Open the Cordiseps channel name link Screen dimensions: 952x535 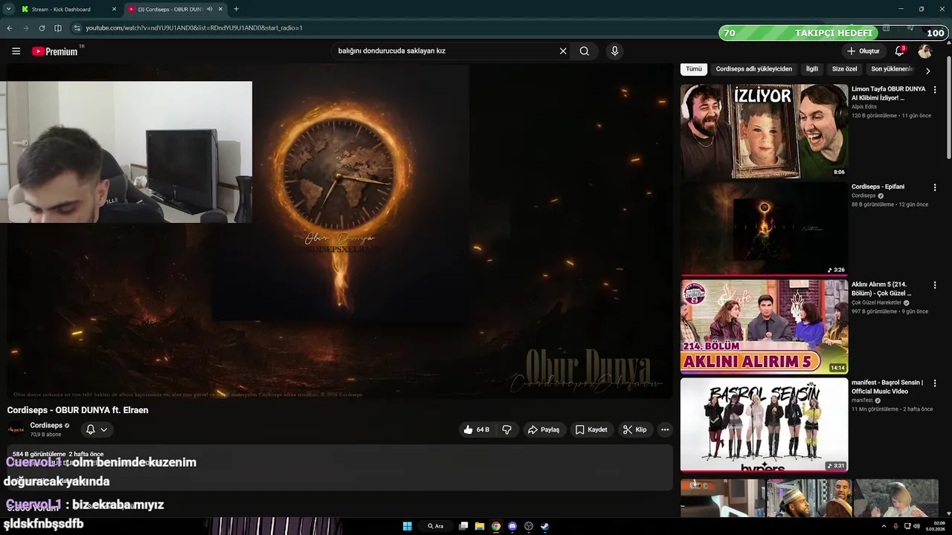coord(46,426)
